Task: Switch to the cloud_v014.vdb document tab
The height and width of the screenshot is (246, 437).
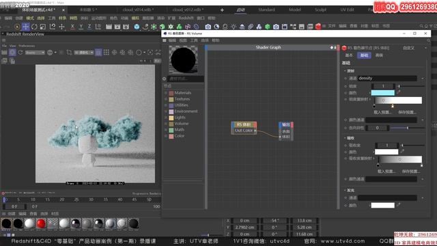Action: [138, 10]
